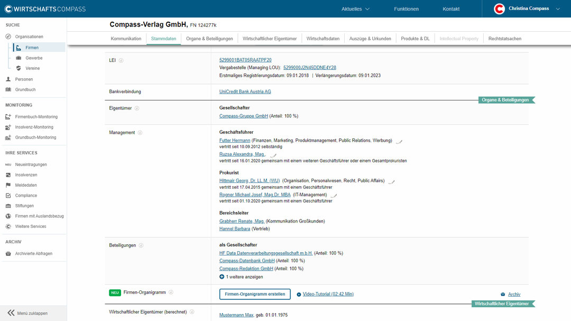Screen dimensions: 571x321
Task: Switch to the Rechtstatsachen tab
Action: point(505,39)
